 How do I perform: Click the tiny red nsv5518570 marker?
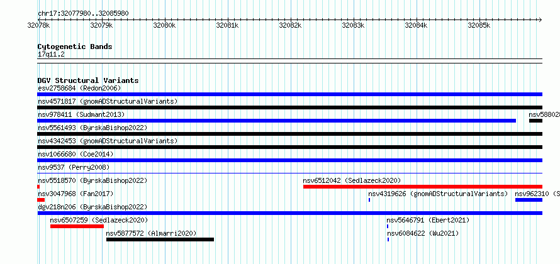[38, 187]
